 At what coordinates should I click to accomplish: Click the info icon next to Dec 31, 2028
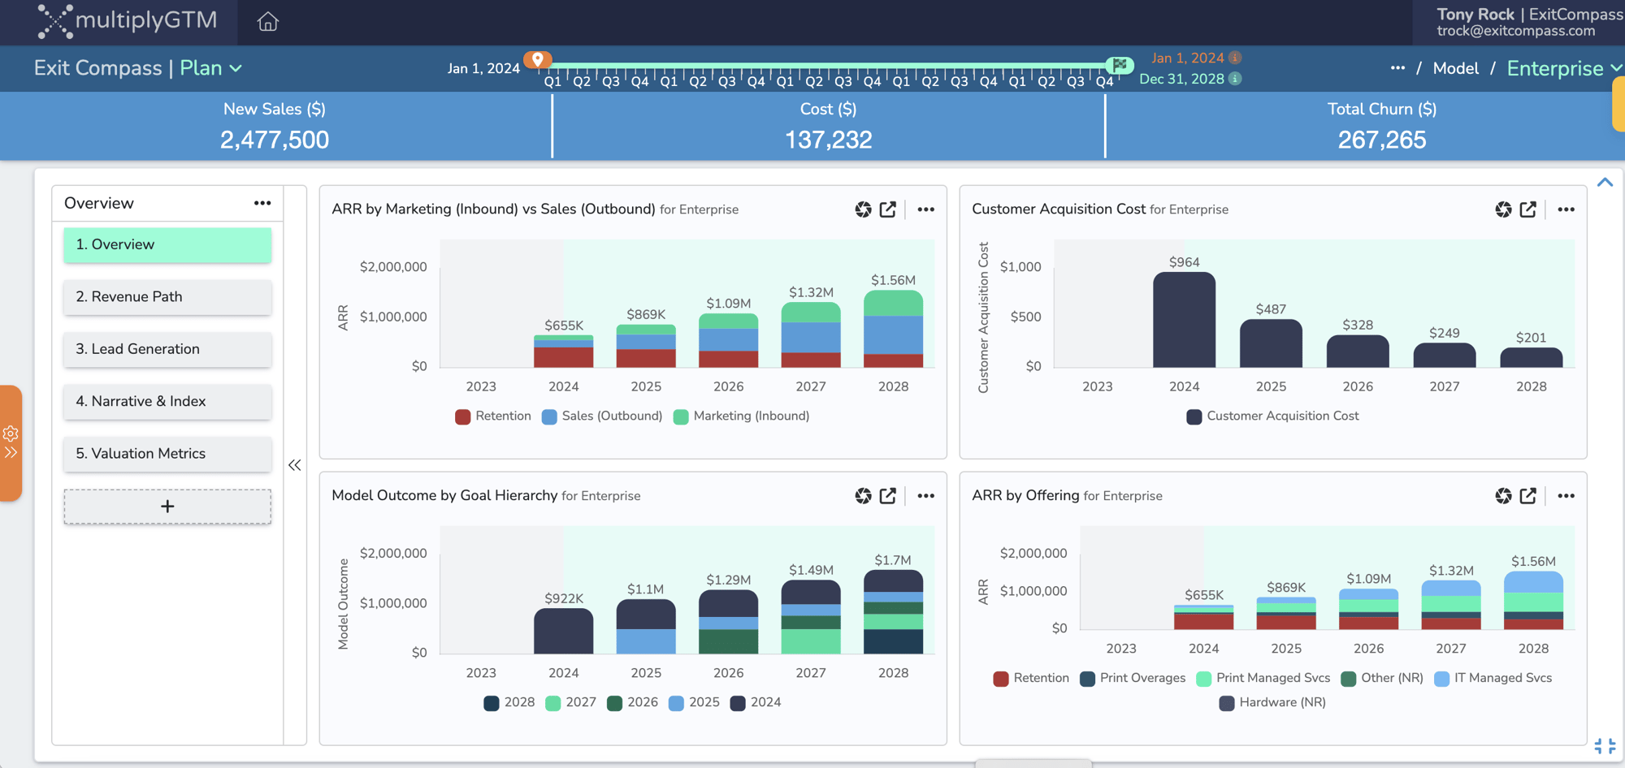[1235, 79]
